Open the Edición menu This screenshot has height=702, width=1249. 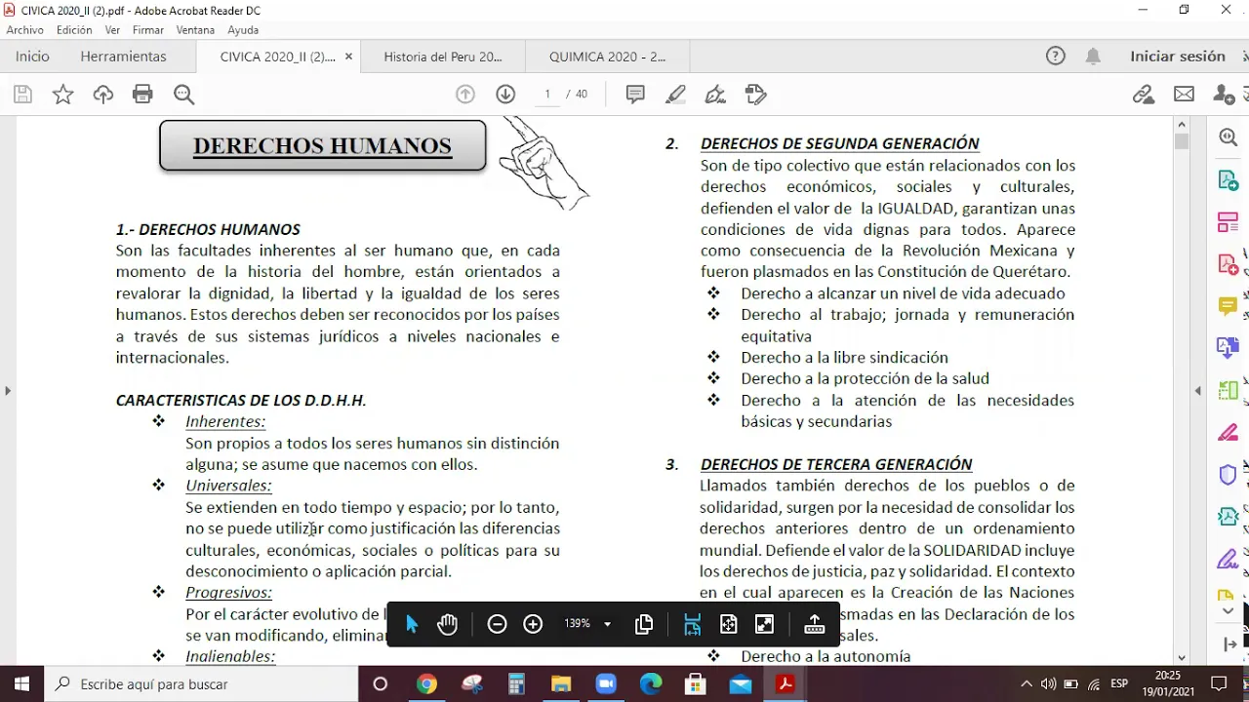(74, 30)
